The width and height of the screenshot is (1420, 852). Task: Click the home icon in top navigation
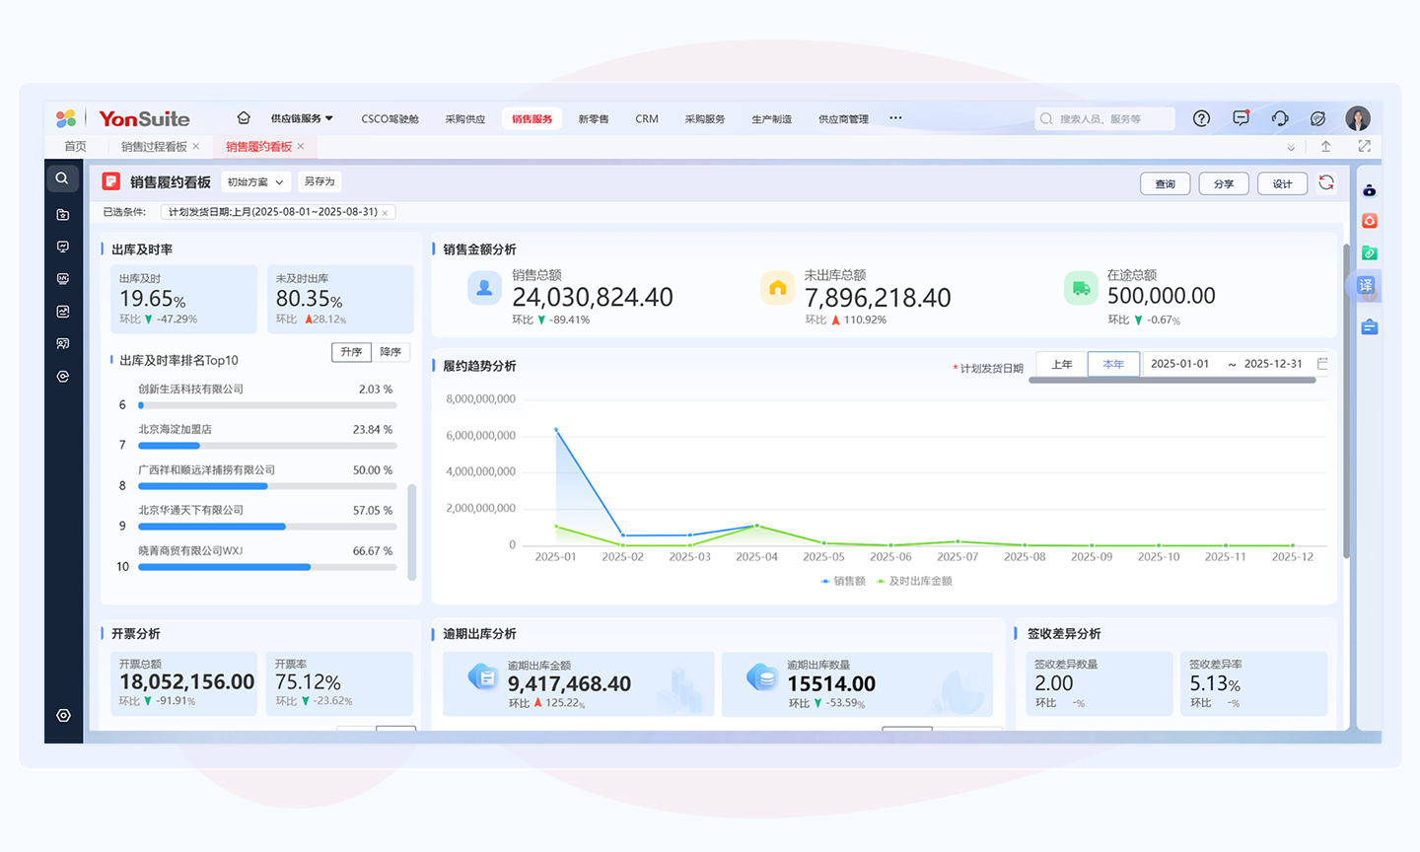(244, 118)
